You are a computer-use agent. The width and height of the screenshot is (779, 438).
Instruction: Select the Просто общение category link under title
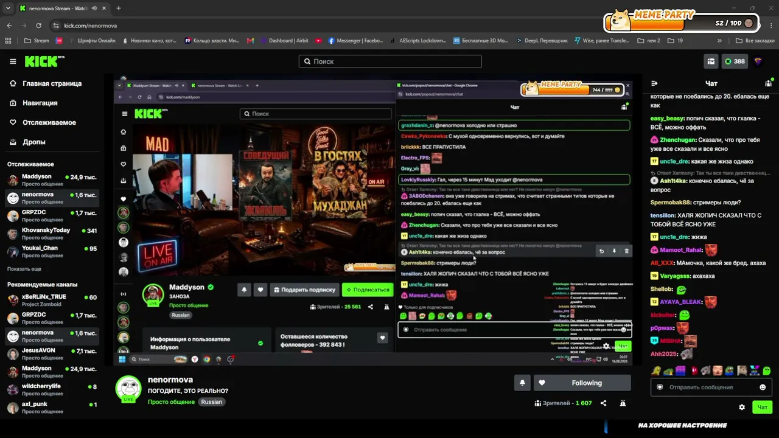coord(172,402)
